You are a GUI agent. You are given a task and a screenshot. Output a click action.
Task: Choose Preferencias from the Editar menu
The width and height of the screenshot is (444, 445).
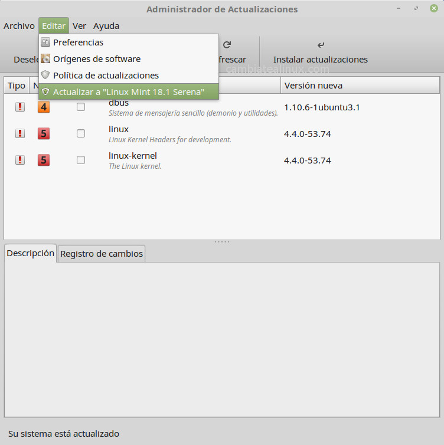click(x=129, y=42)
